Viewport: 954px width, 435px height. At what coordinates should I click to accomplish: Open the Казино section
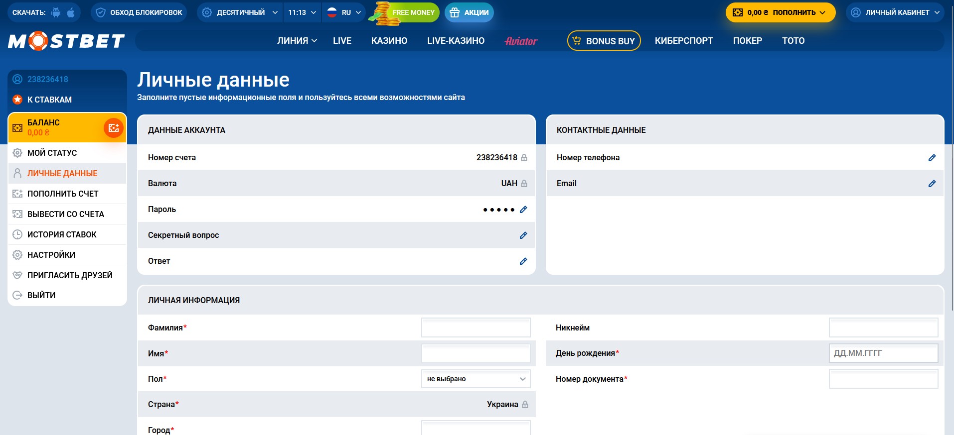(x=389, y=41)
